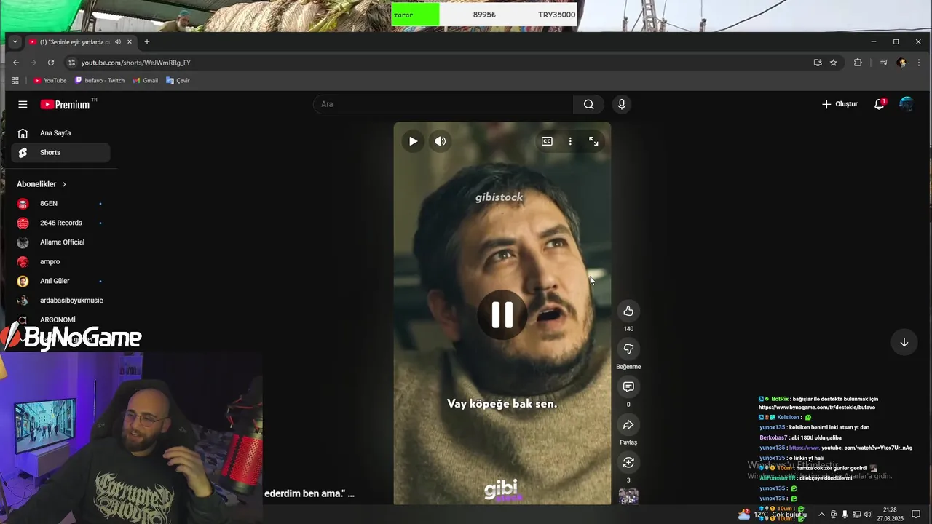Open the Çevir bookmark
Viewport: 932px width, 524px height.
[x=178, y=81]
